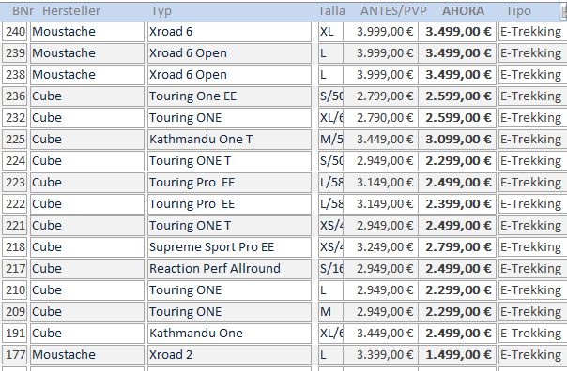Select BNr 191 number field
The height and width of the screenshot is (371, 567).
coord(15,334)
